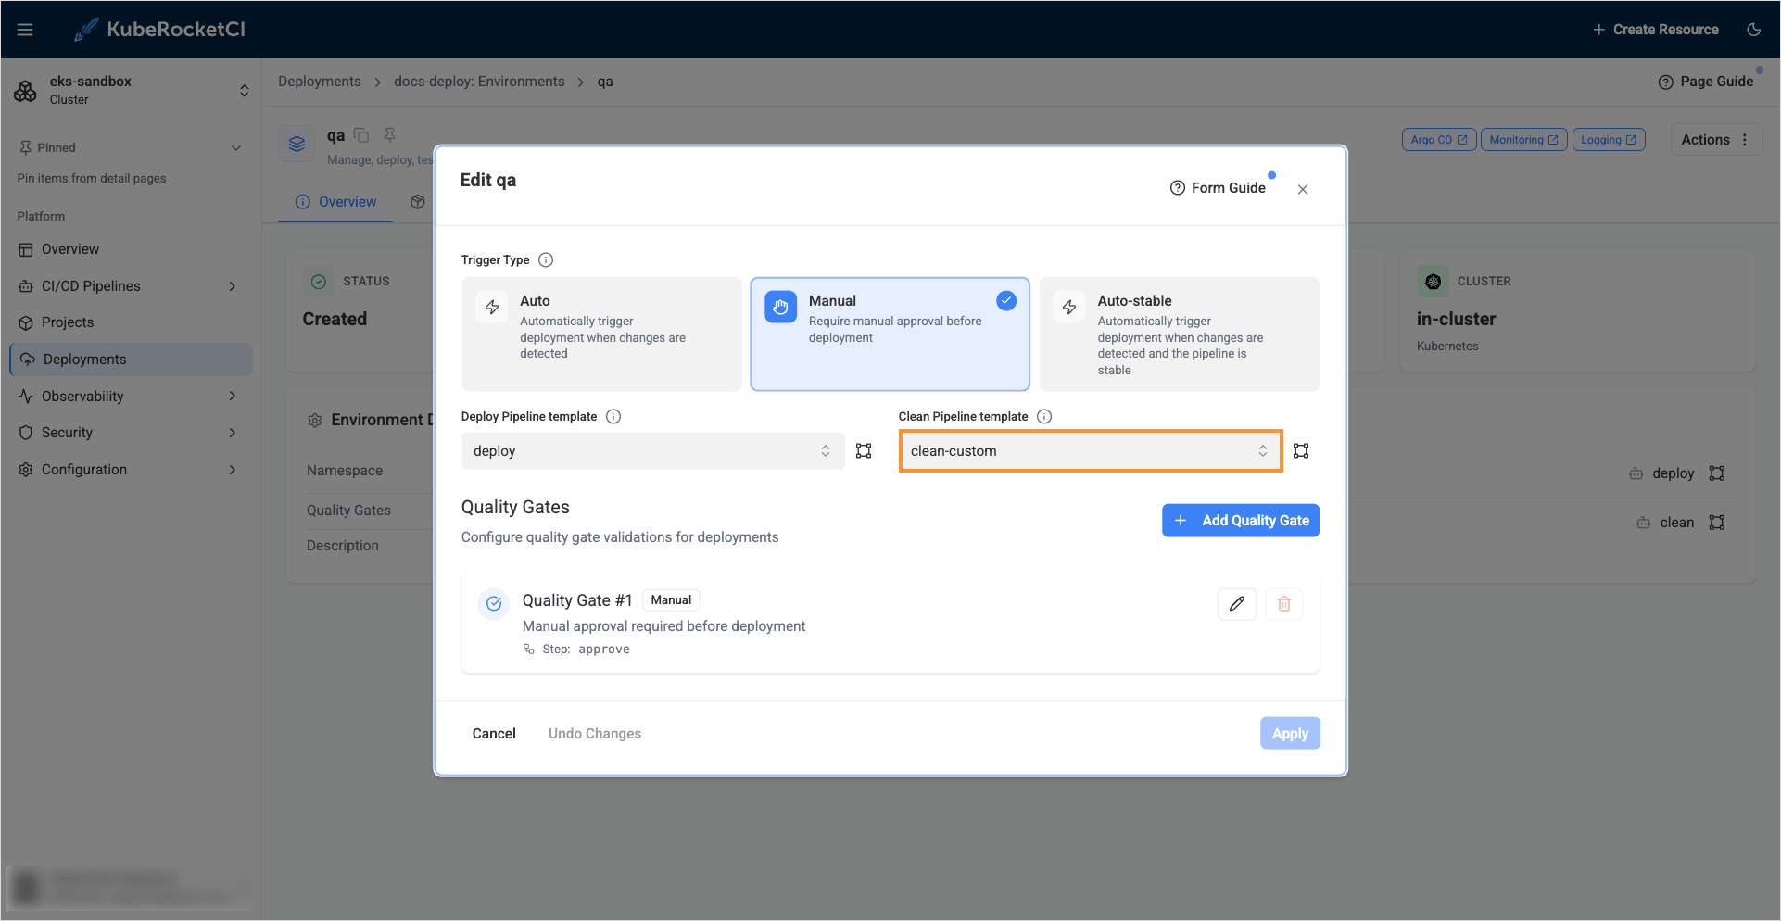This screenshot has width=1781, height=921.
Task: Select the Auto-stable trigger type
Action: pyautogui.click(x=1179, y=334)
